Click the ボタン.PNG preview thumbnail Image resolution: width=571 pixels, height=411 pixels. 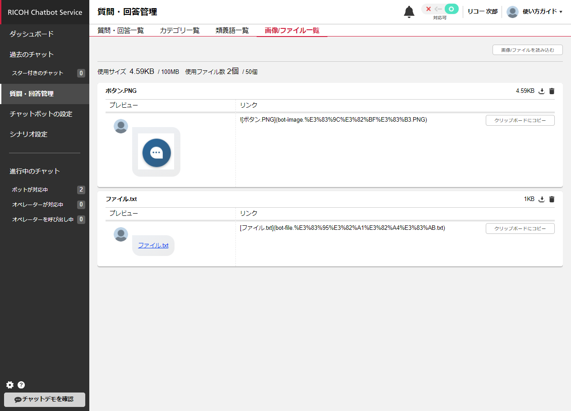point(156,152)
